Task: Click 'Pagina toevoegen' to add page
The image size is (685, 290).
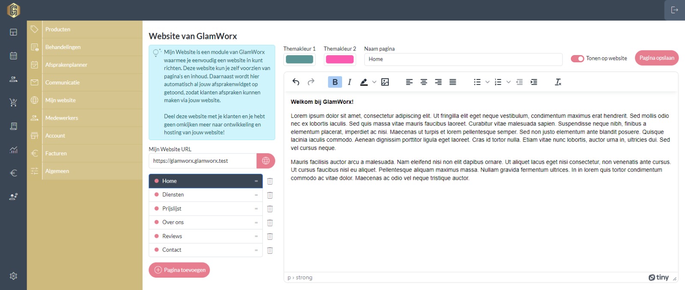Action: (179, 270)
